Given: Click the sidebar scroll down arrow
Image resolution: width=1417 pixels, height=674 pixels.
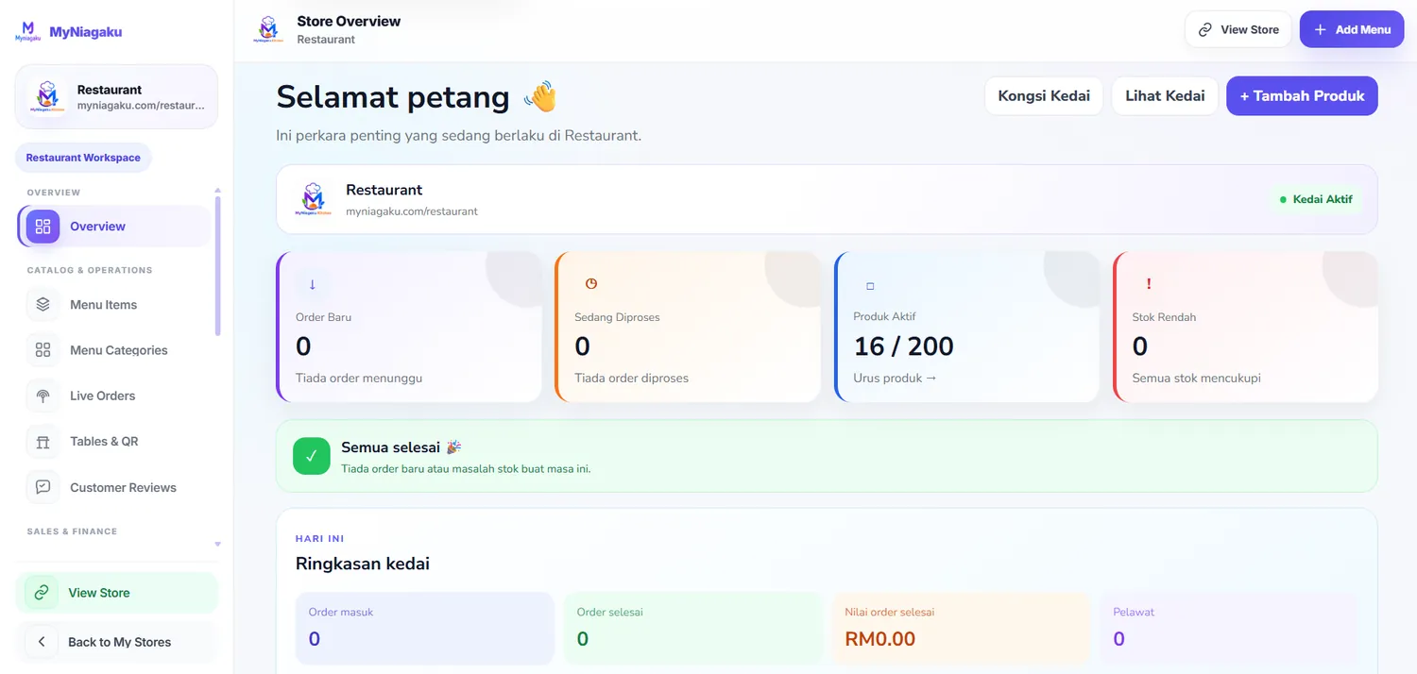Looking at the screenshot, I should [x=218, y=545].
